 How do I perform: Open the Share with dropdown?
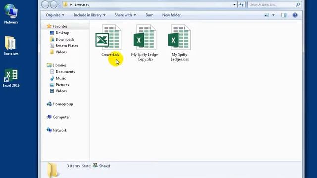[x=125, y=15]
